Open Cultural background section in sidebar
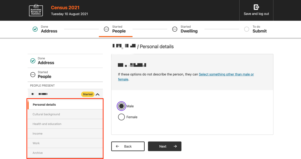 pos(46,114)
